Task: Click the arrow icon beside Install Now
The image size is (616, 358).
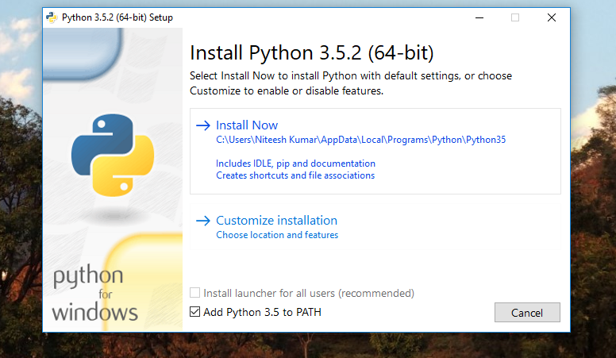Action: click(x=203, y=125)
